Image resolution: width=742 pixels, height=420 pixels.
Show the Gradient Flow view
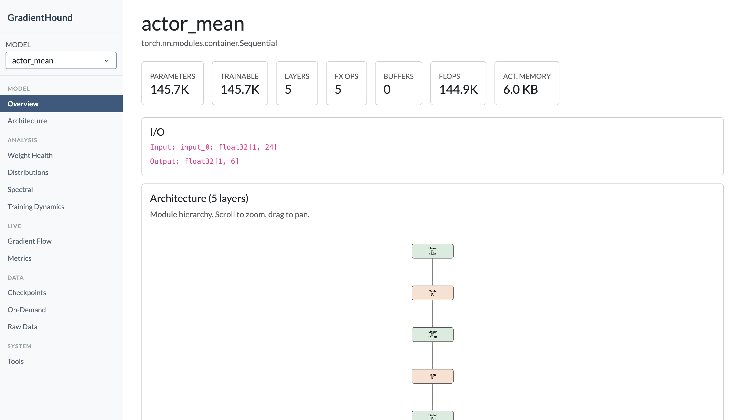29,241
